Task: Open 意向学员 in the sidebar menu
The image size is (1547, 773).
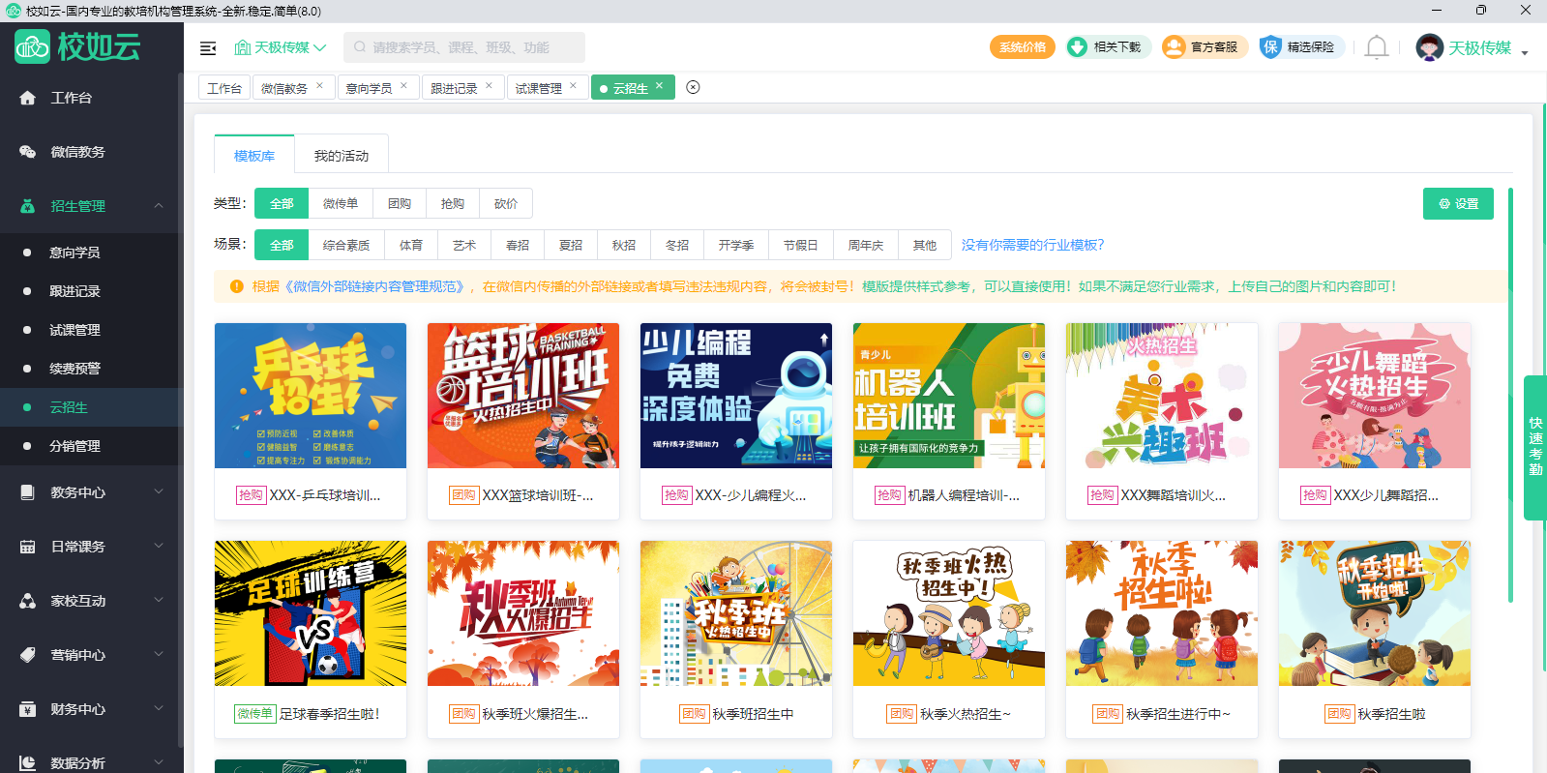Action: (74, 253)
